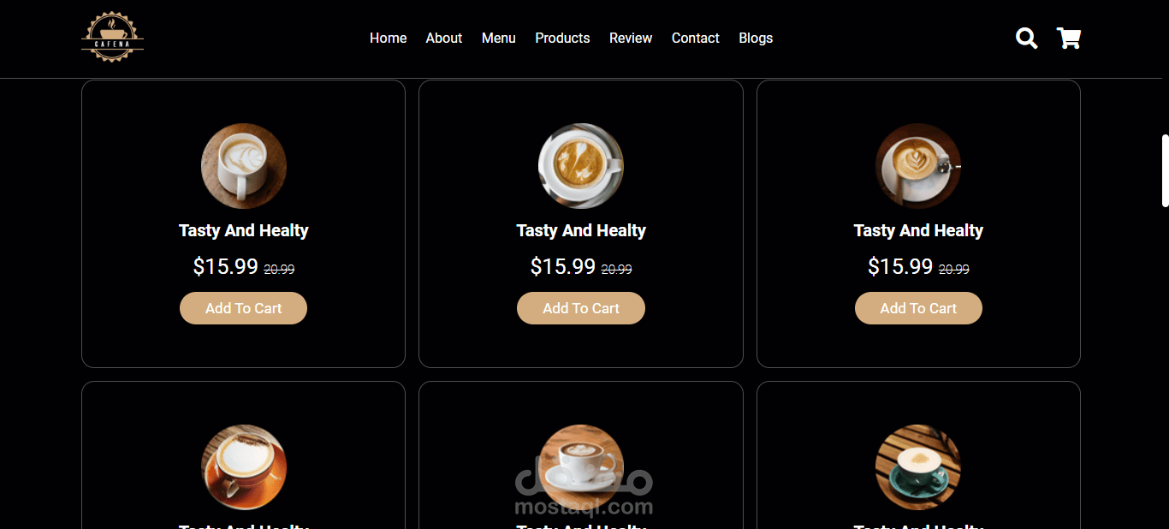Screen dimensions: 1169x529
Task: Open the shopping cart icon
Action: 1069,39
